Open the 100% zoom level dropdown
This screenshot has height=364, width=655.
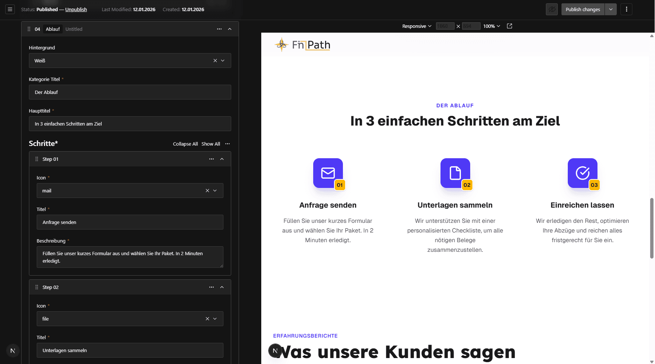491,26
